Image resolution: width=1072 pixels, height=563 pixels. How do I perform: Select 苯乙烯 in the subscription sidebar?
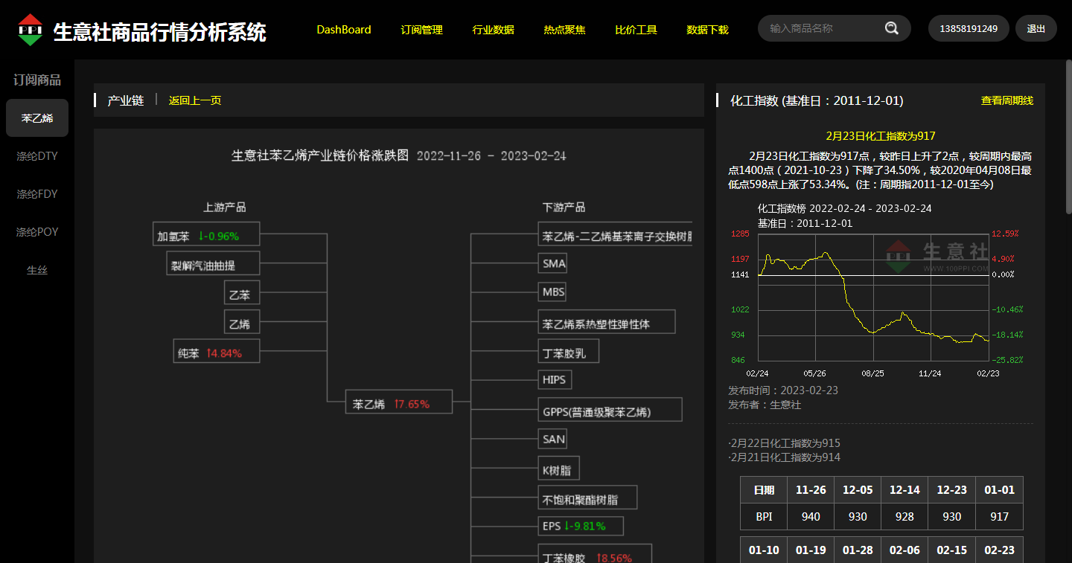click(37, 118)
